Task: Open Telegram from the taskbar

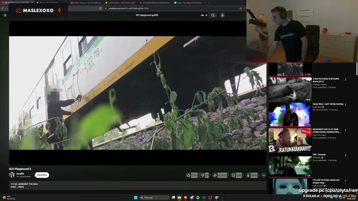Action: click(216, 198)
